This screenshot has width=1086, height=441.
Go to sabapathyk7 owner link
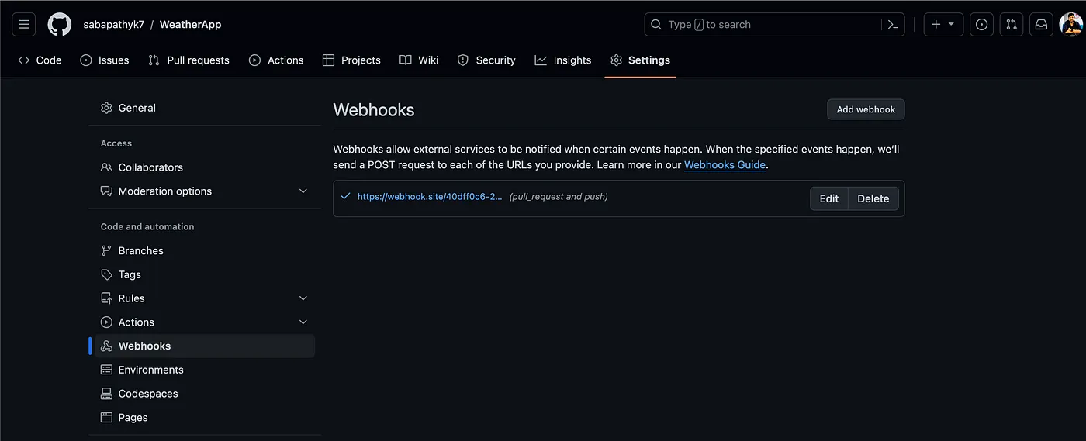pyautogui.click(x=114, y=25)
